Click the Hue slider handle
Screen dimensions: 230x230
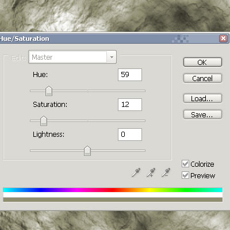pyautogui.click(x=49, y=91)
